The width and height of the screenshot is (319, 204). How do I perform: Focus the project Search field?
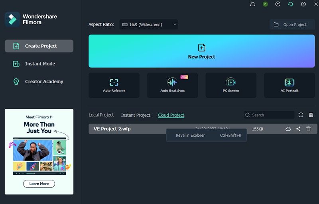coord(269,115)
